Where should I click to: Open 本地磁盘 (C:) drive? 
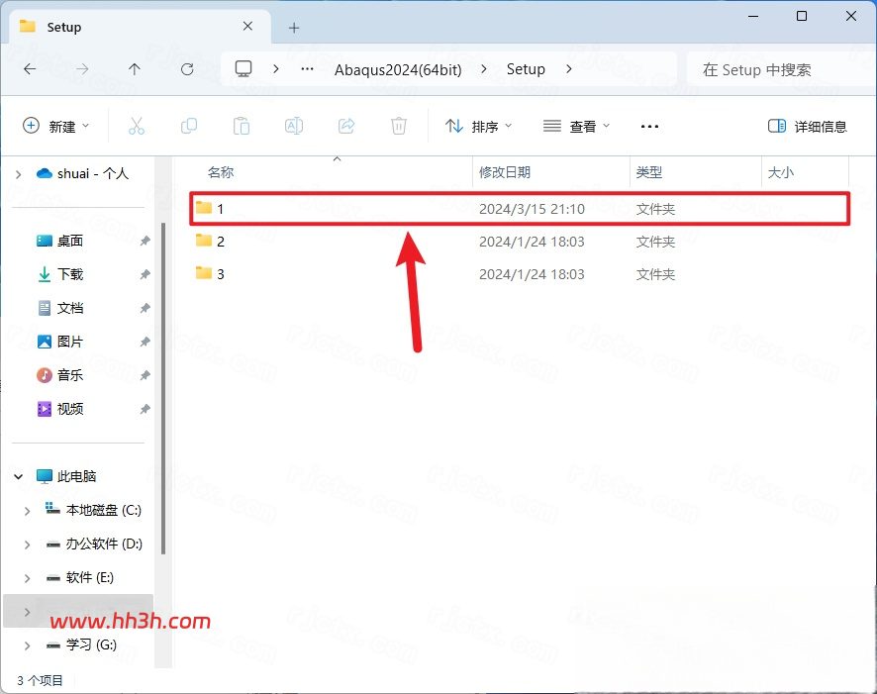point(93,510)
